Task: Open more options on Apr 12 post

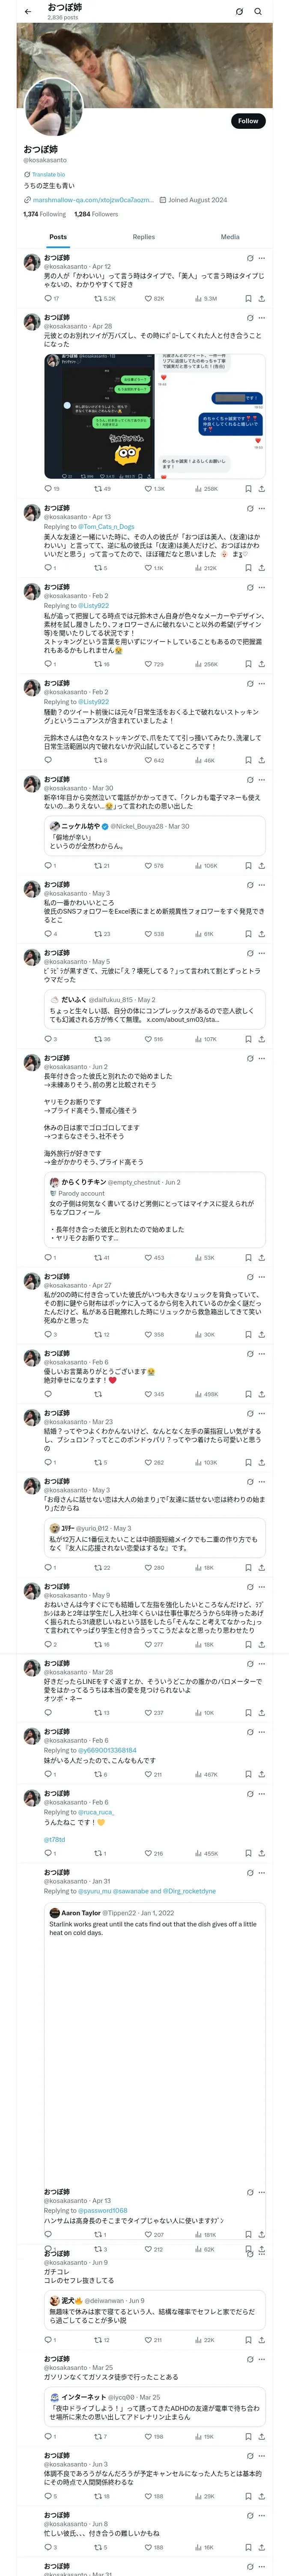Action: coord(262,258)
